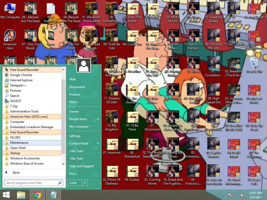Viewport: 267px width, 200px height.
Task: Open the arrow next to Lock button
Action: 85,183
